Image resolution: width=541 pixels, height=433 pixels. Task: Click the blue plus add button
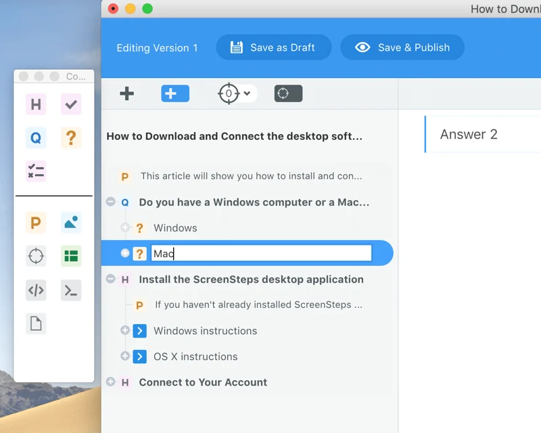tap(175, 93)
